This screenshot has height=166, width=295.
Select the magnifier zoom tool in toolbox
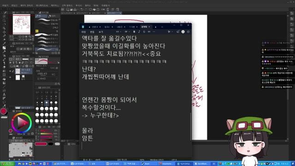4,20
